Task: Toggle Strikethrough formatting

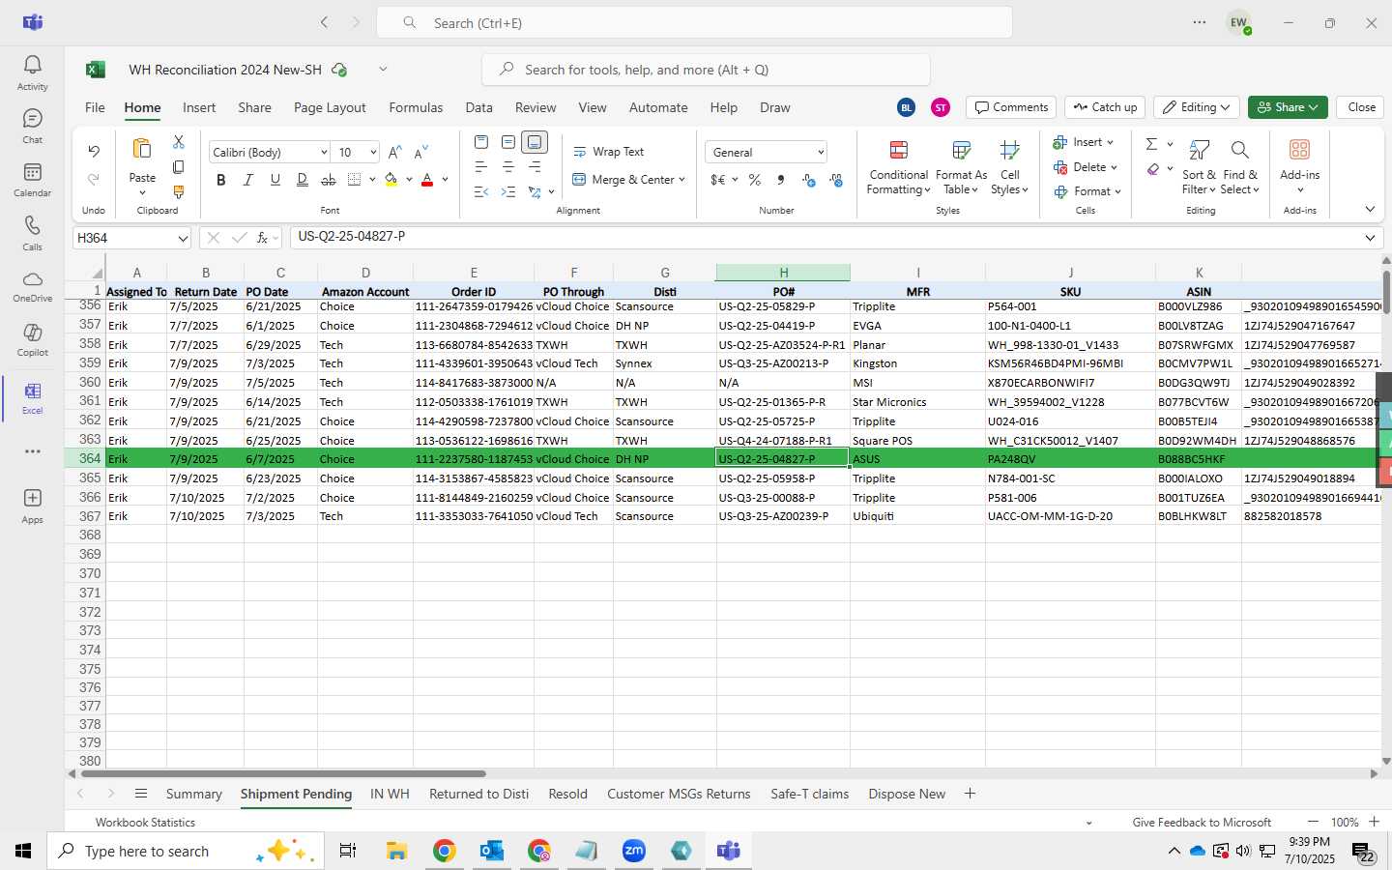Action: point(329,180)
